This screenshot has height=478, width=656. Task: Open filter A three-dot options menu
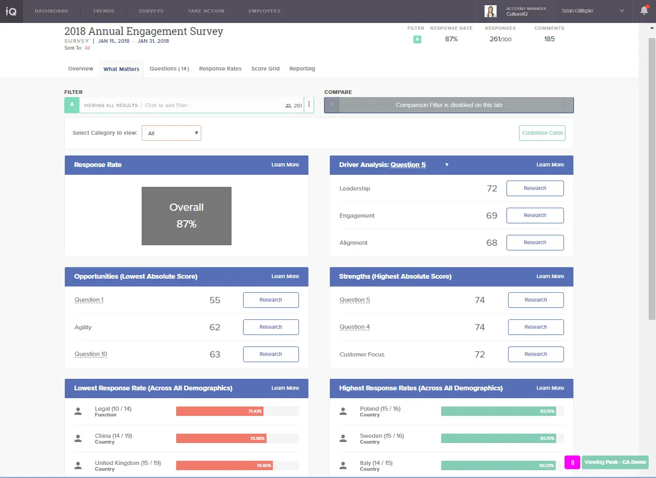(309, 105)
